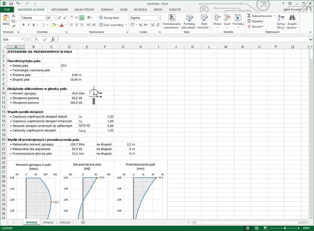Open the PLIK file tab

7,9
